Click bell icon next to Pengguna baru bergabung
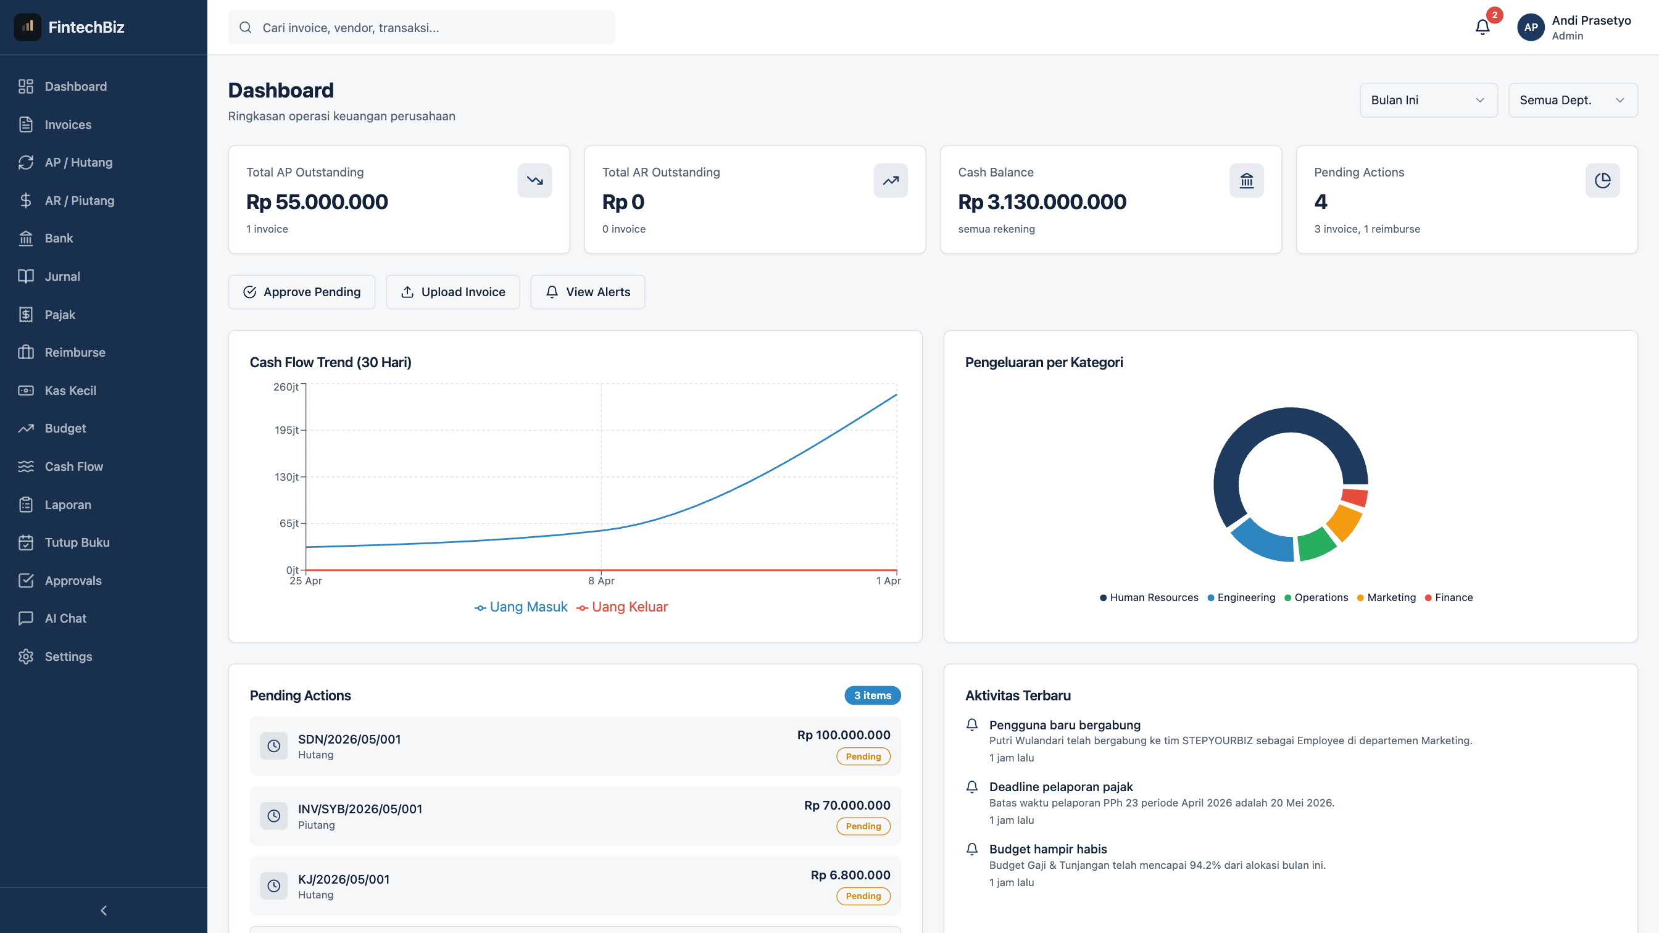The image size is (1659, 933). coord(973,725)
